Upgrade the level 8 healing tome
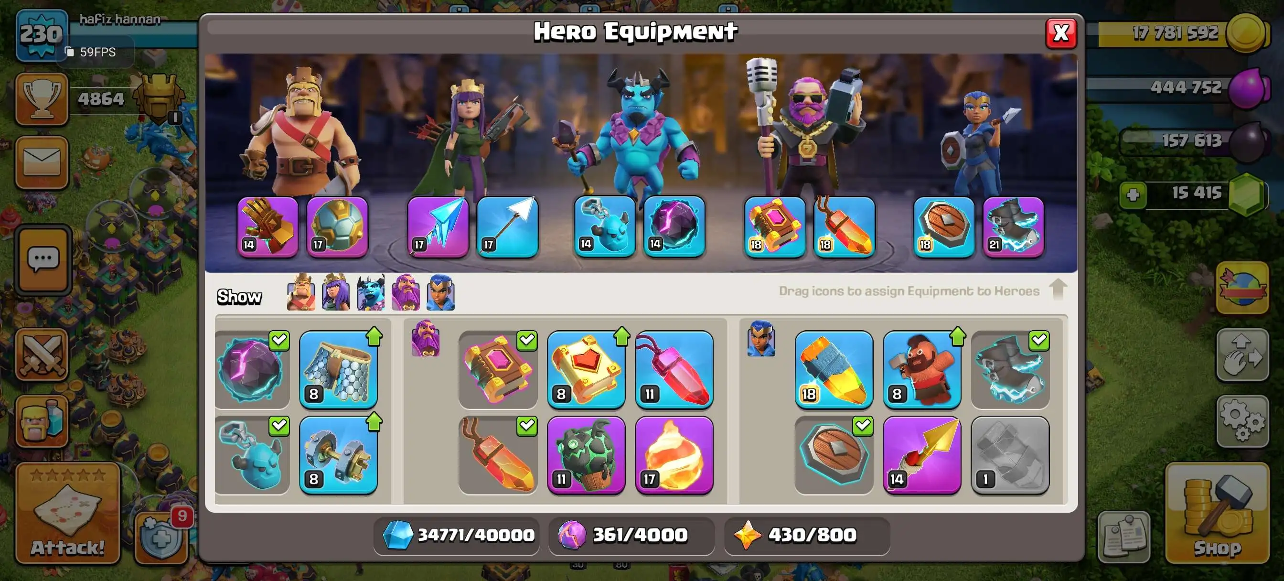Image resolution: width=1284 pixels, height=581 pixels. point(586,369)
